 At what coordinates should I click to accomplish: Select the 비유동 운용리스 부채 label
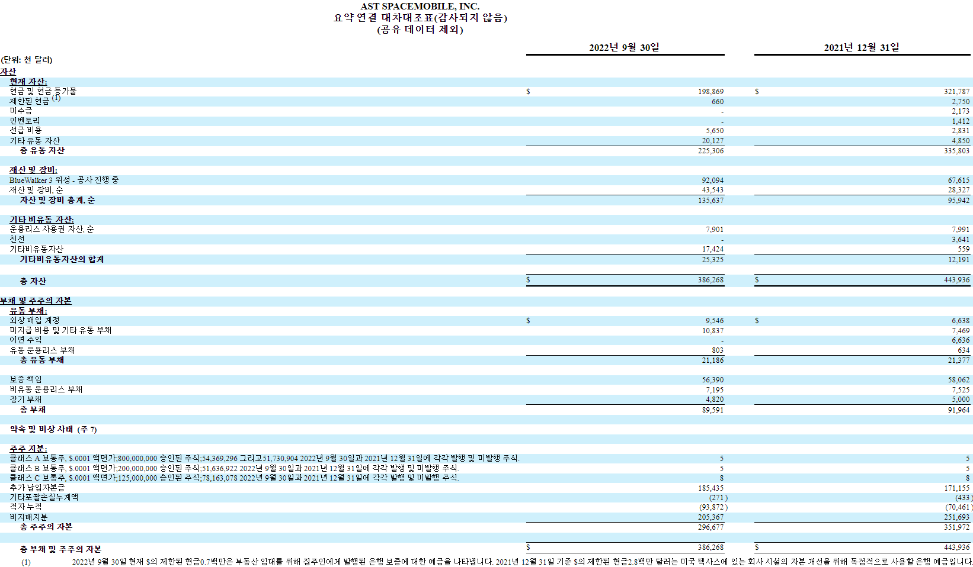[x=46, y=389]
